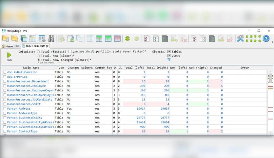Select the Batch Data Diff tab
The width and height of the screenshot is (274, 158).
click(35, 46)
